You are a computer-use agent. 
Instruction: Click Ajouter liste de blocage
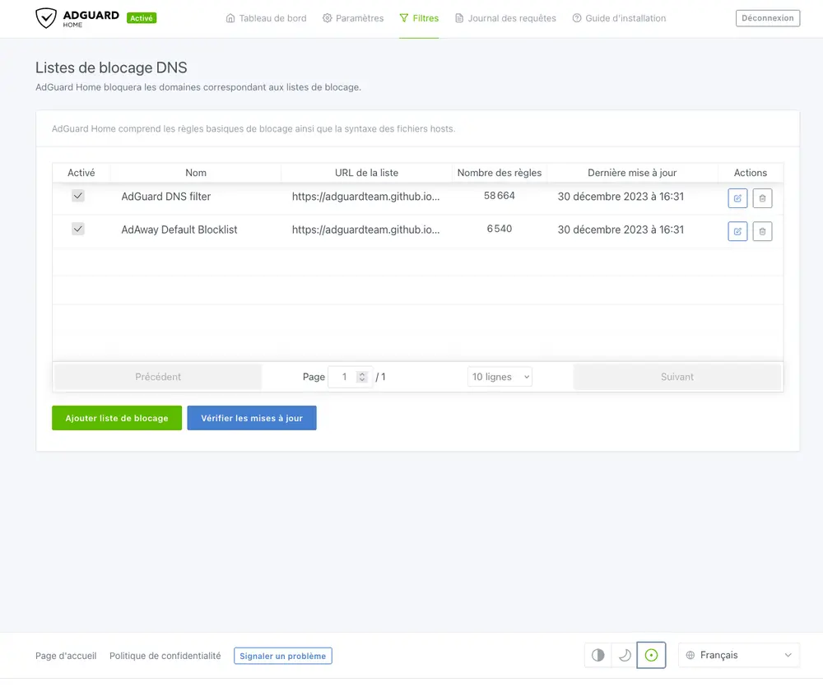point(117,418)
